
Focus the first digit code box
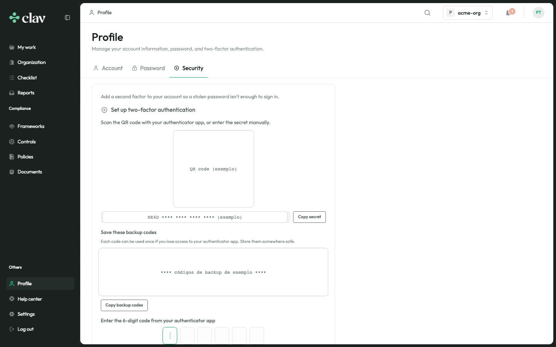(170, 335)
